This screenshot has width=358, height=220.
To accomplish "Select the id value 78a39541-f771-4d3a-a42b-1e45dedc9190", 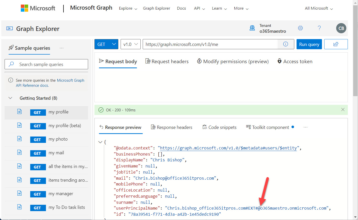I will 175,214.
